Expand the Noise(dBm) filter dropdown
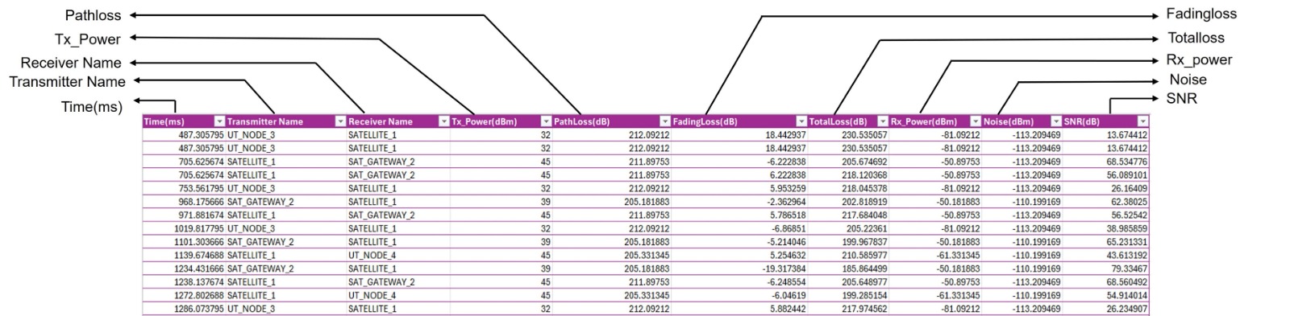This screenshot has width=1290, height=316. click(1056, 121)
